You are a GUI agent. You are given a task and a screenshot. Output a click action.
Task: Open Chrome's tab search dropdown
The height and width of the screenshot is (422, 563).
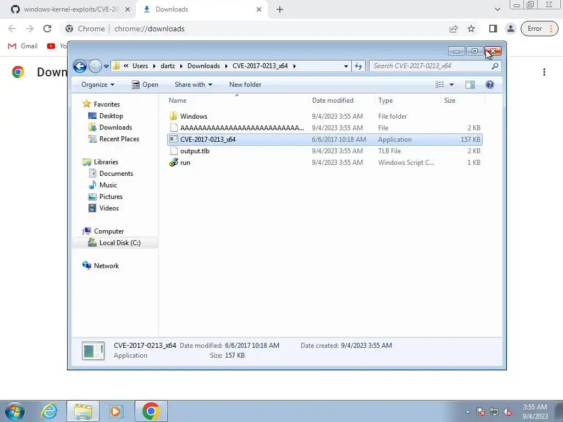(x=497, y=9)
